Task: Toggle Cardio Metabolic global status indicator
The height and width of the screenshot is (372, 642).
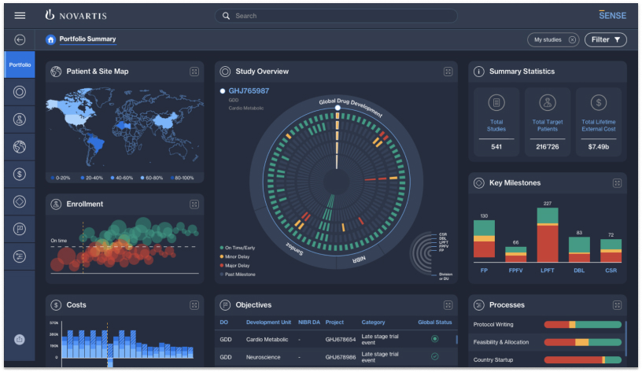Action: pos(434,339)
